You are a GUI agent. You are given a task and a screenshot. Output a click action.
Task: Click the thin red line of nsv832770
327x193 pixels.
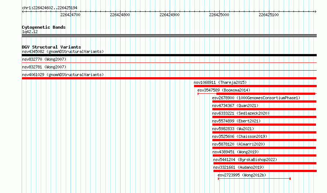coord(169,62)
